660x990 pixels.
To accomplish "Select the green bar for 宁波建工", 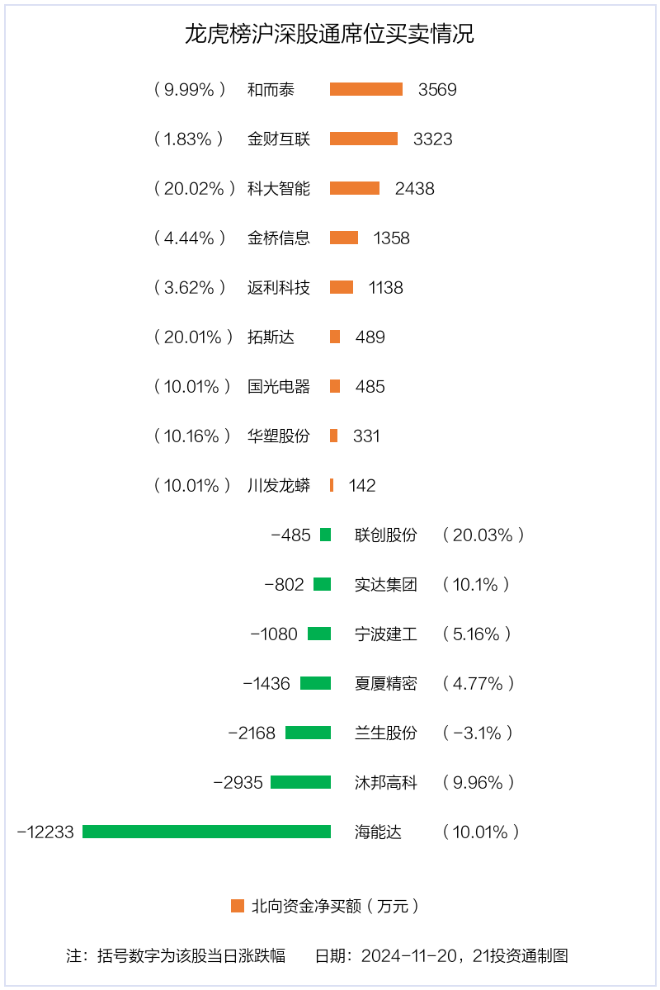I will point(319,634).
